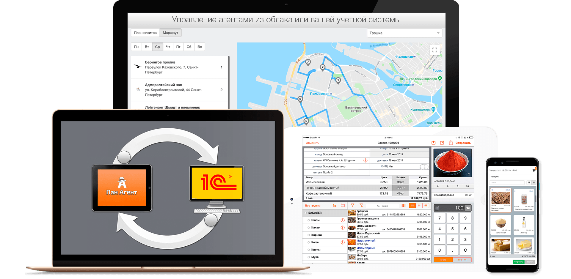
Task: Click the folder icon in the groups header
Action: coord(343,205)
